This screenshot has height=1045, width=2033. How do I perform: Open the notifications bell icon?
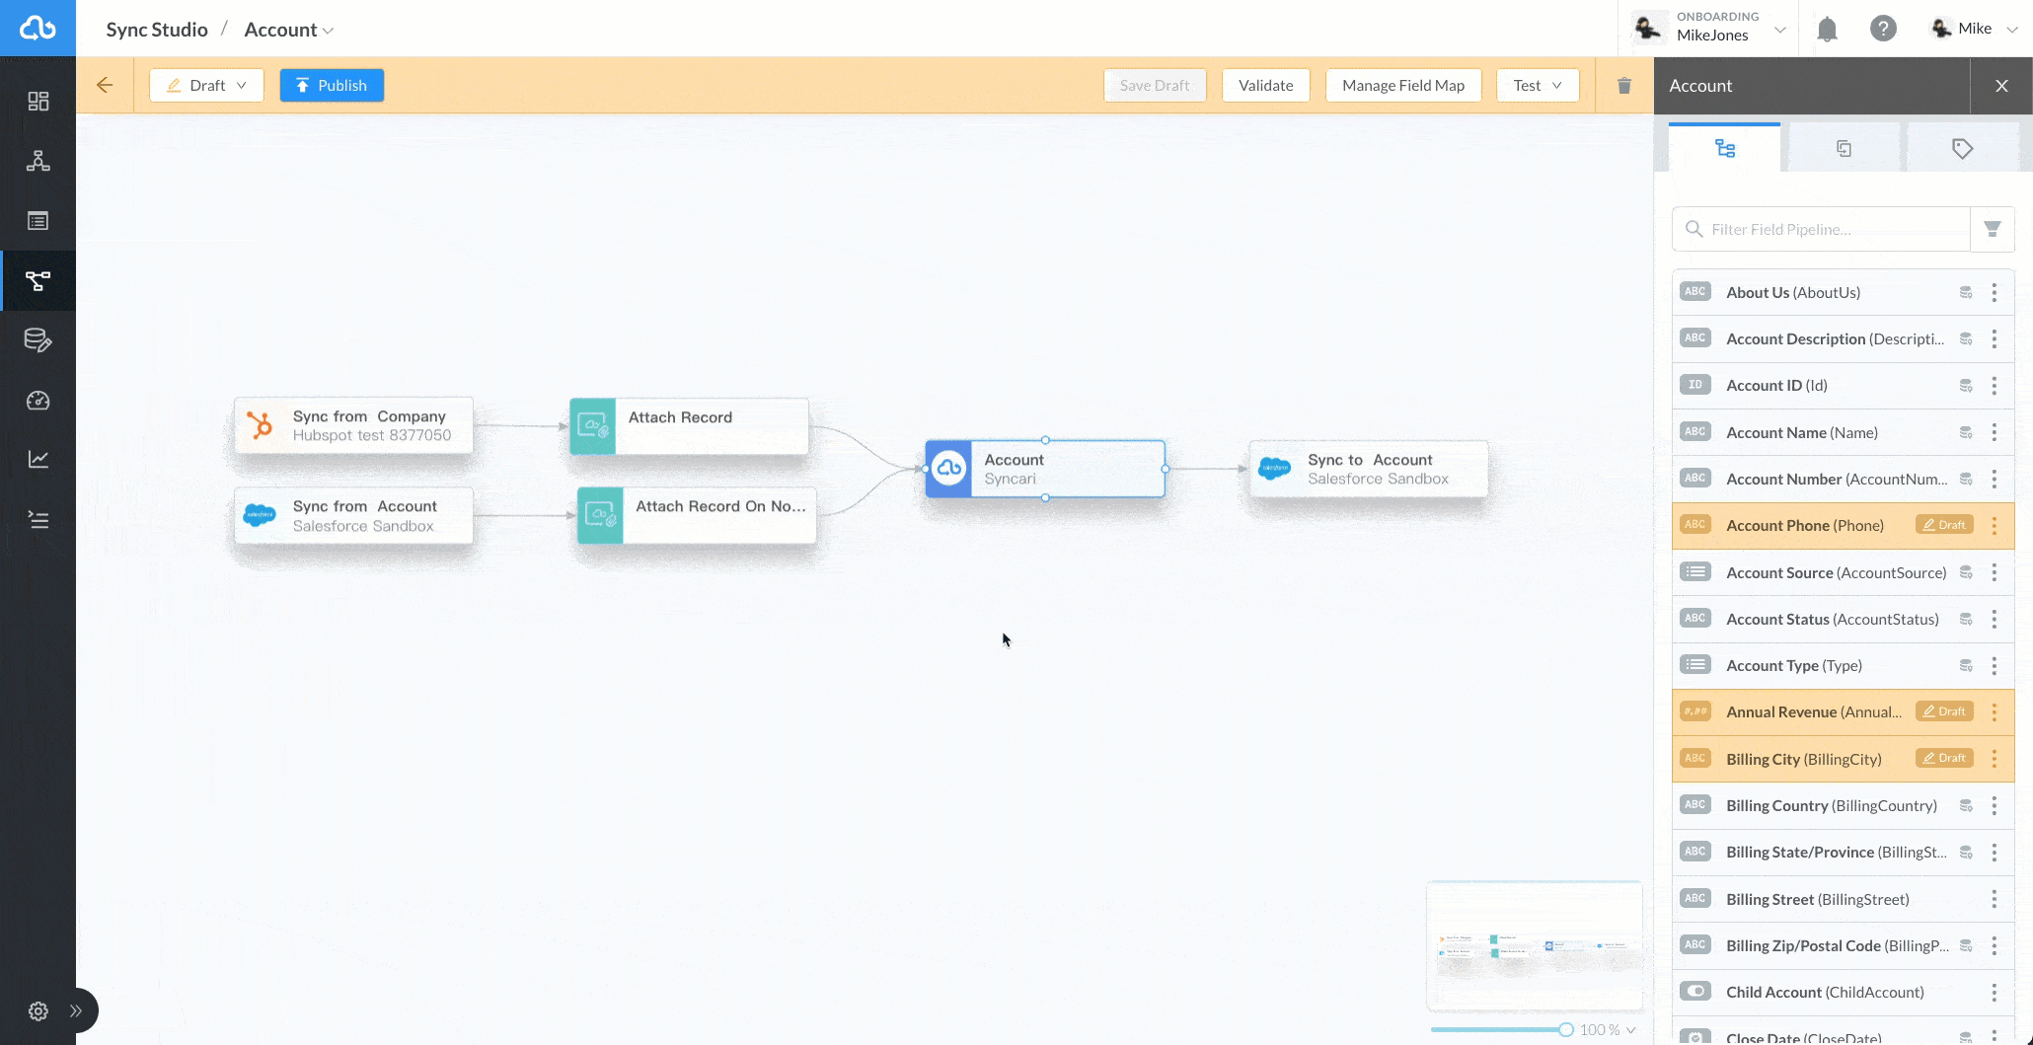tap(1827, 30)
